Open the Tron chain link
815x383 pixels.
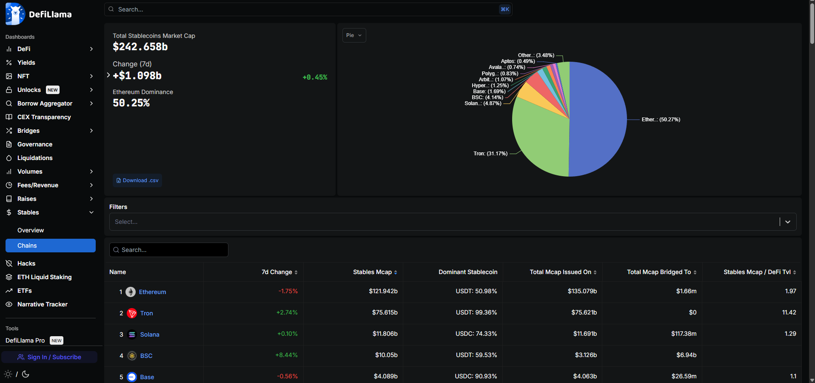pos(147,313)
